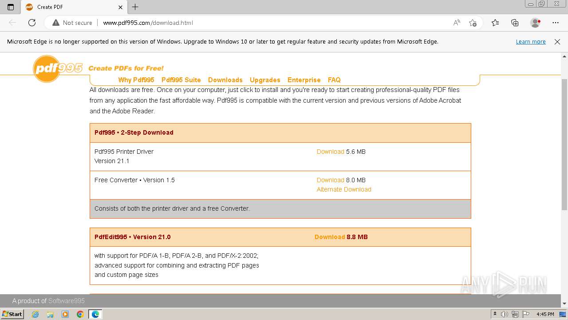Click the scrollbar down arrow
This screenshot has width=568, height=320.
coord(564,304)
